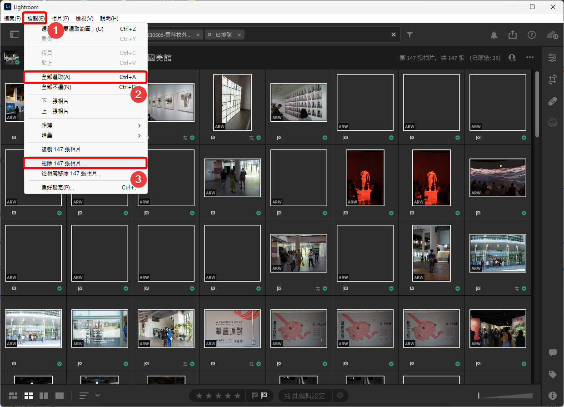Select the Crop and Rotate tool
This screenshot has height=407, width=564.
coord(552,79)
